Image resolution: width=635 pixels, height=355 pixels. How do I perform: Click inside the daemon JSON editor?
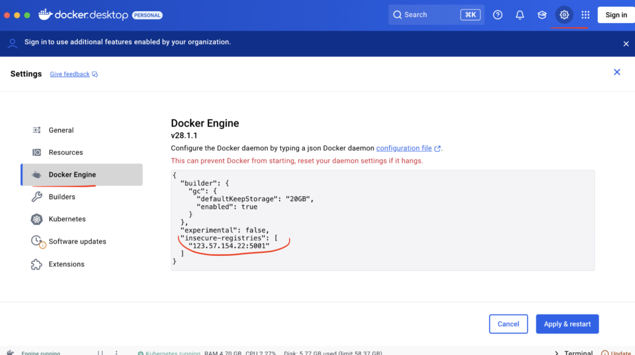click(x=383, y=220)
